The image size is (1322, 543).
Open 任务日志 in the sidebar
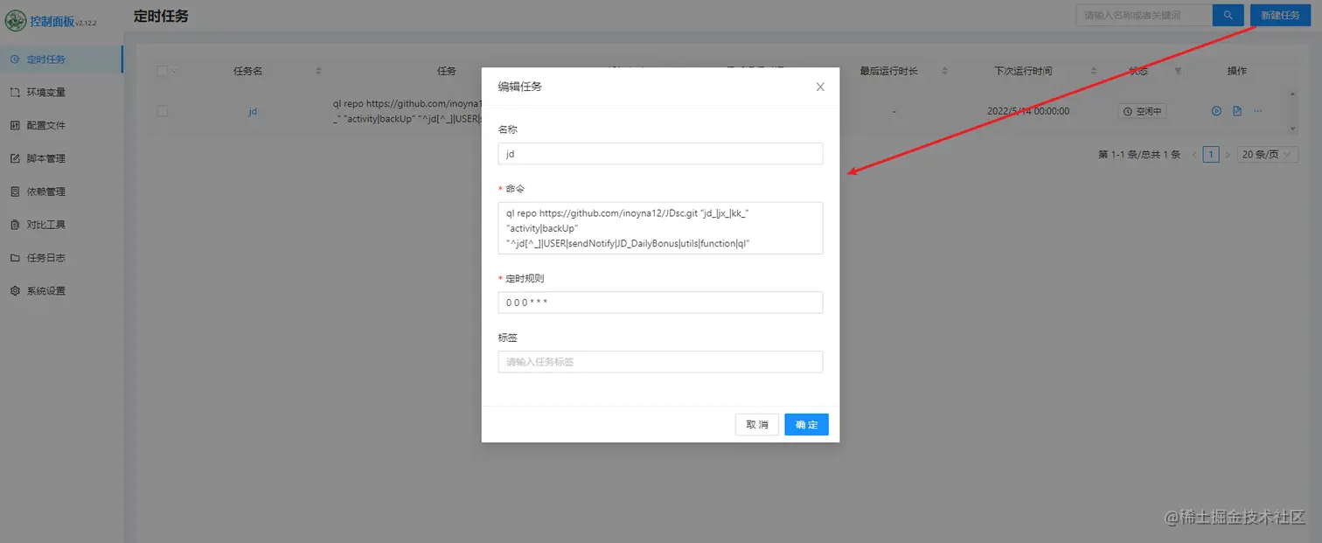[x=61, y=258]
